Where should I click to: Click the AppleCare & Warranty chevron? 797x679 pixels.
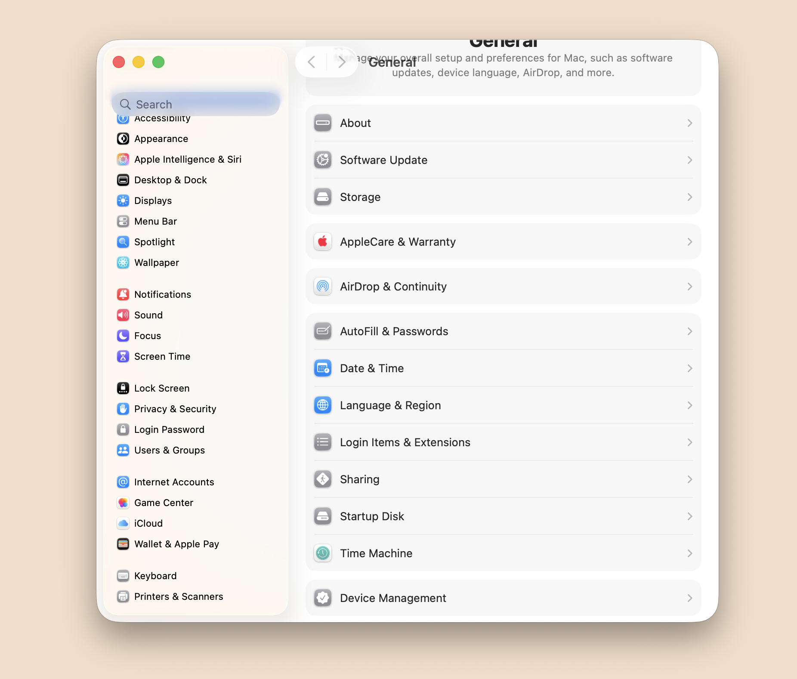(x=690, y=242)
